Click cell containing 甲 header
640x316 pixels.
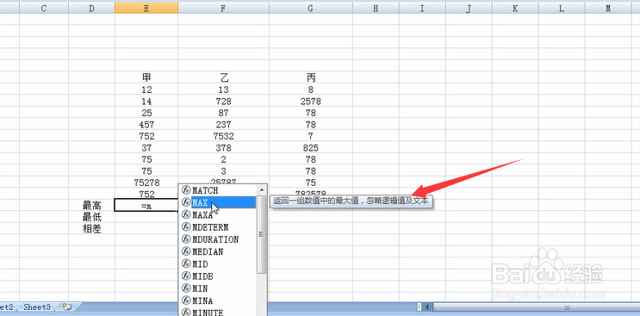(146, 77)
